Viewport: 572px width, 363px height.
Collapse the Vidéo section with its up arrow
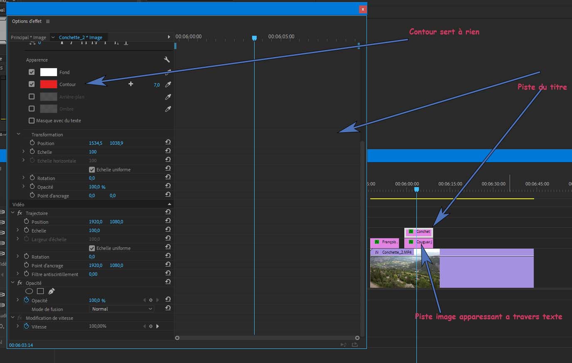click(169, 204)
